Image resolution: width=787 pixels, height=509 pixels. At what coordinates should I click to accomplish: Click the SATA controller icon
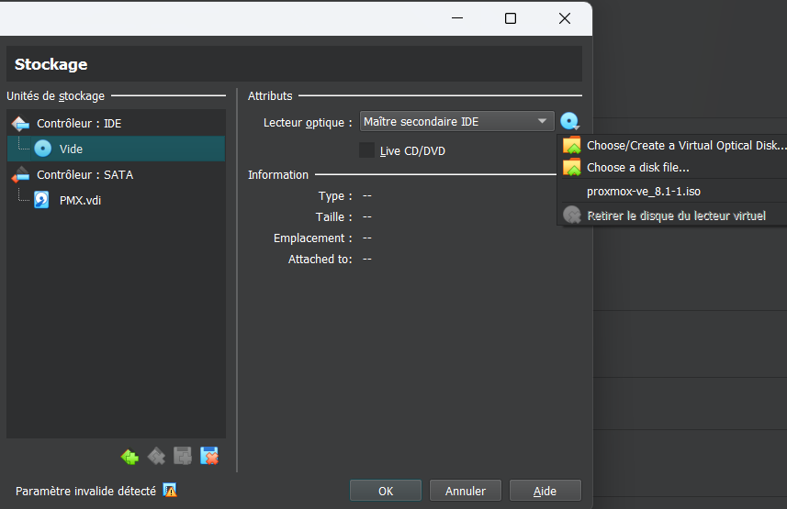(20, 174)
